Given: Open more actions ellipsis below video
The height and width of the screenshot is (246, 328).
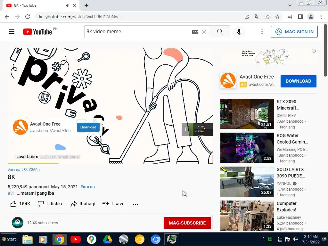Looking at the screenshot, I should (x=135, y=204).
